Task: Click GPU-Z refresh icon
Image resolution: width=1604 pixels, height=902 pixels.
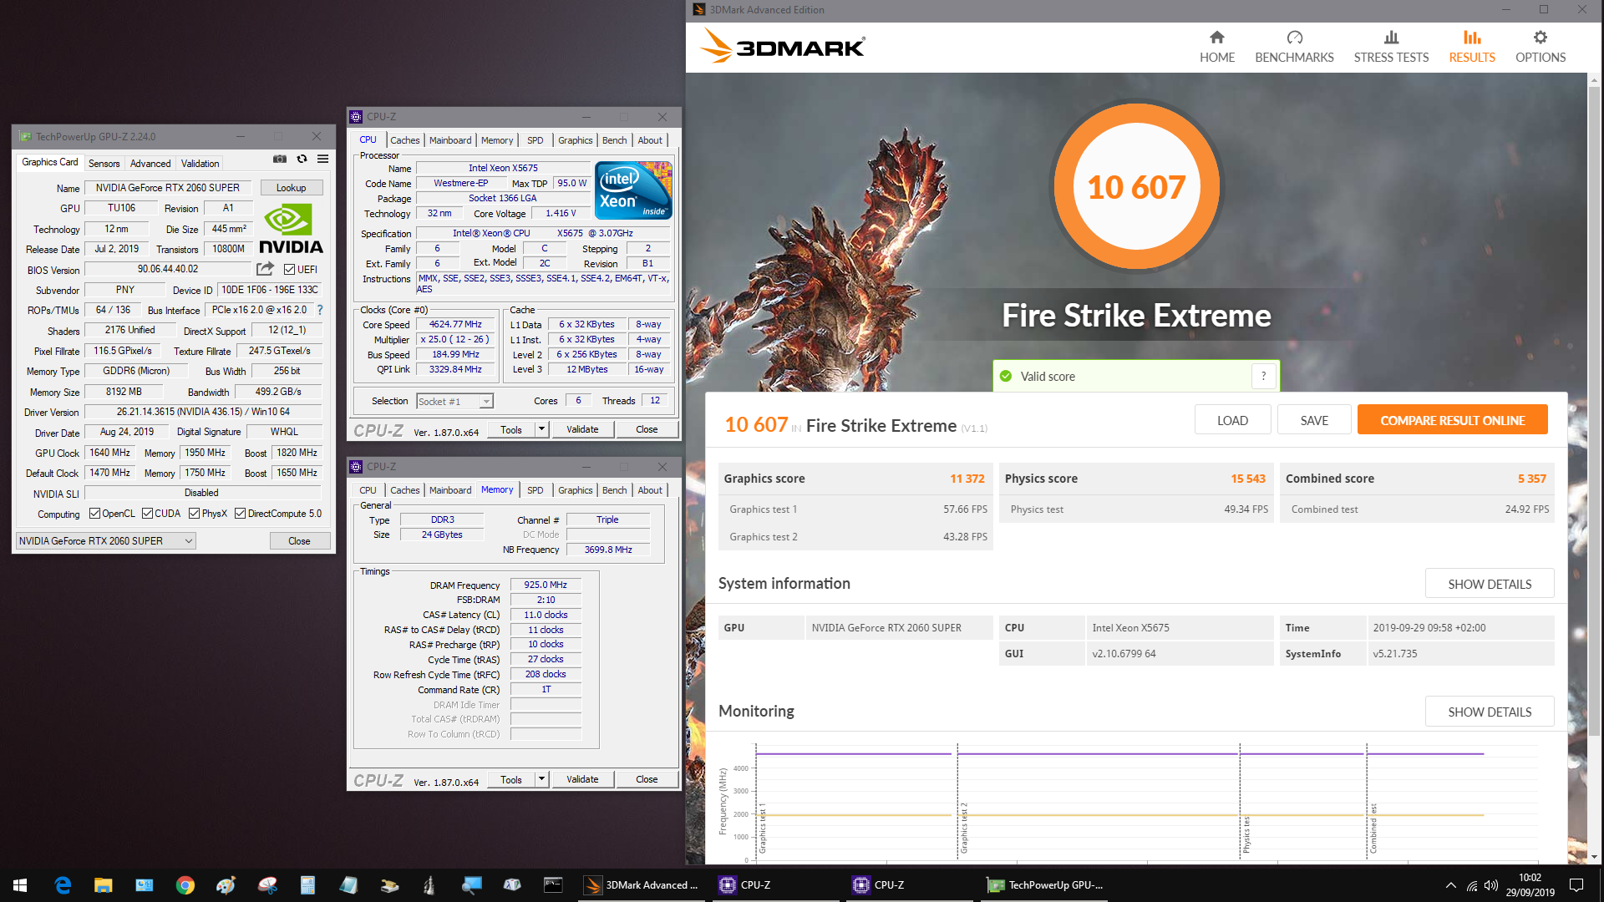Action: click(x=302, y=159)
